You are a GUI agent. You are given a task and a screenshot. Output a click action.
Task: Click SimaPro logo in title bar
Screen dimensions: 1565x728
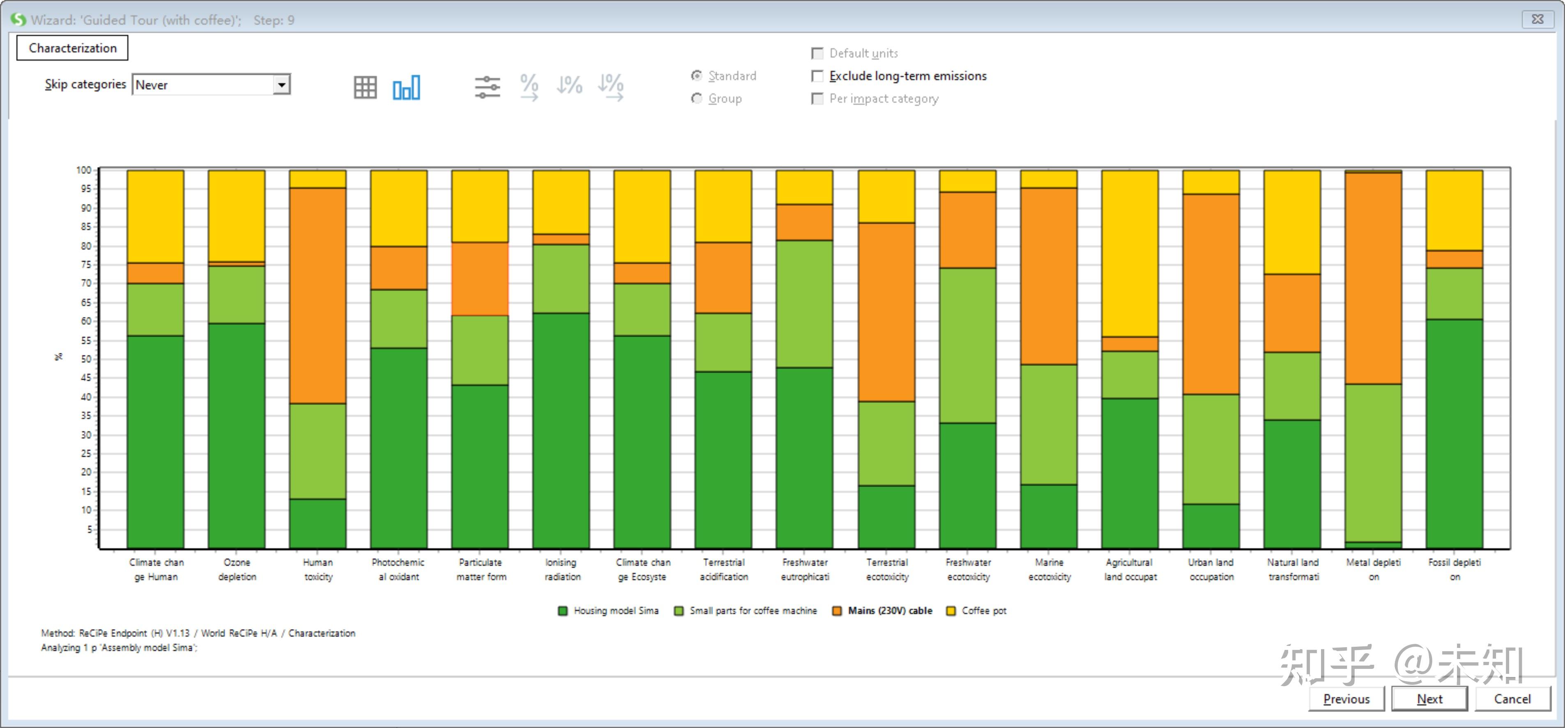pos(18,19)
